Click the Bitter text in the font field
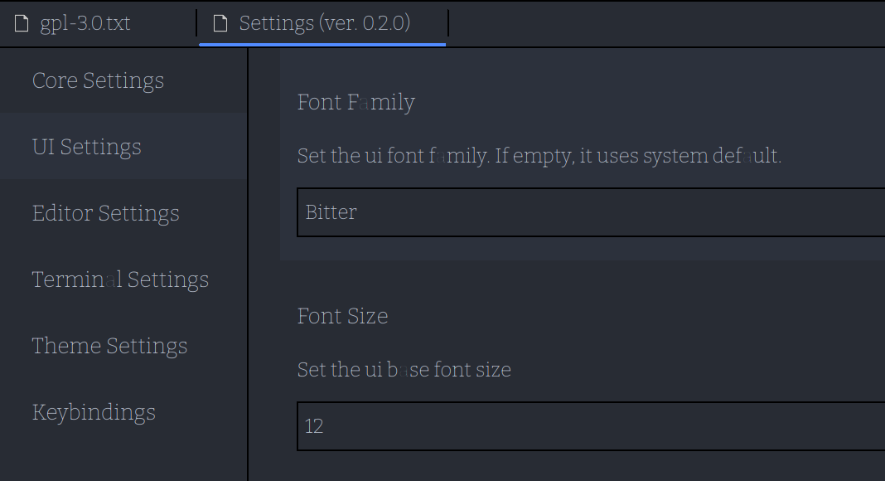This screenshot has width=885, height=481. [331, 212]
